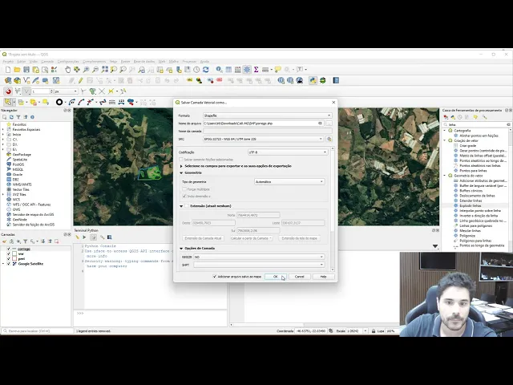The width and height of the screenshot is (513, 385).
Task: Click the browse button beside Nome de arquivo
Action: click(329, 124)
